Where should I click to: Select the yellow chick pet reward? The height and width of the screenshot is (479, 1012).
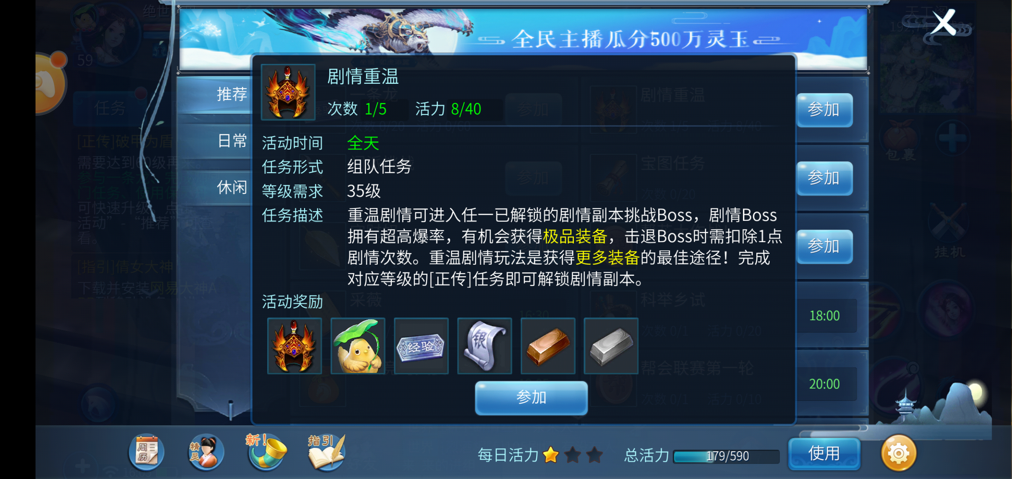click(358, 346)
